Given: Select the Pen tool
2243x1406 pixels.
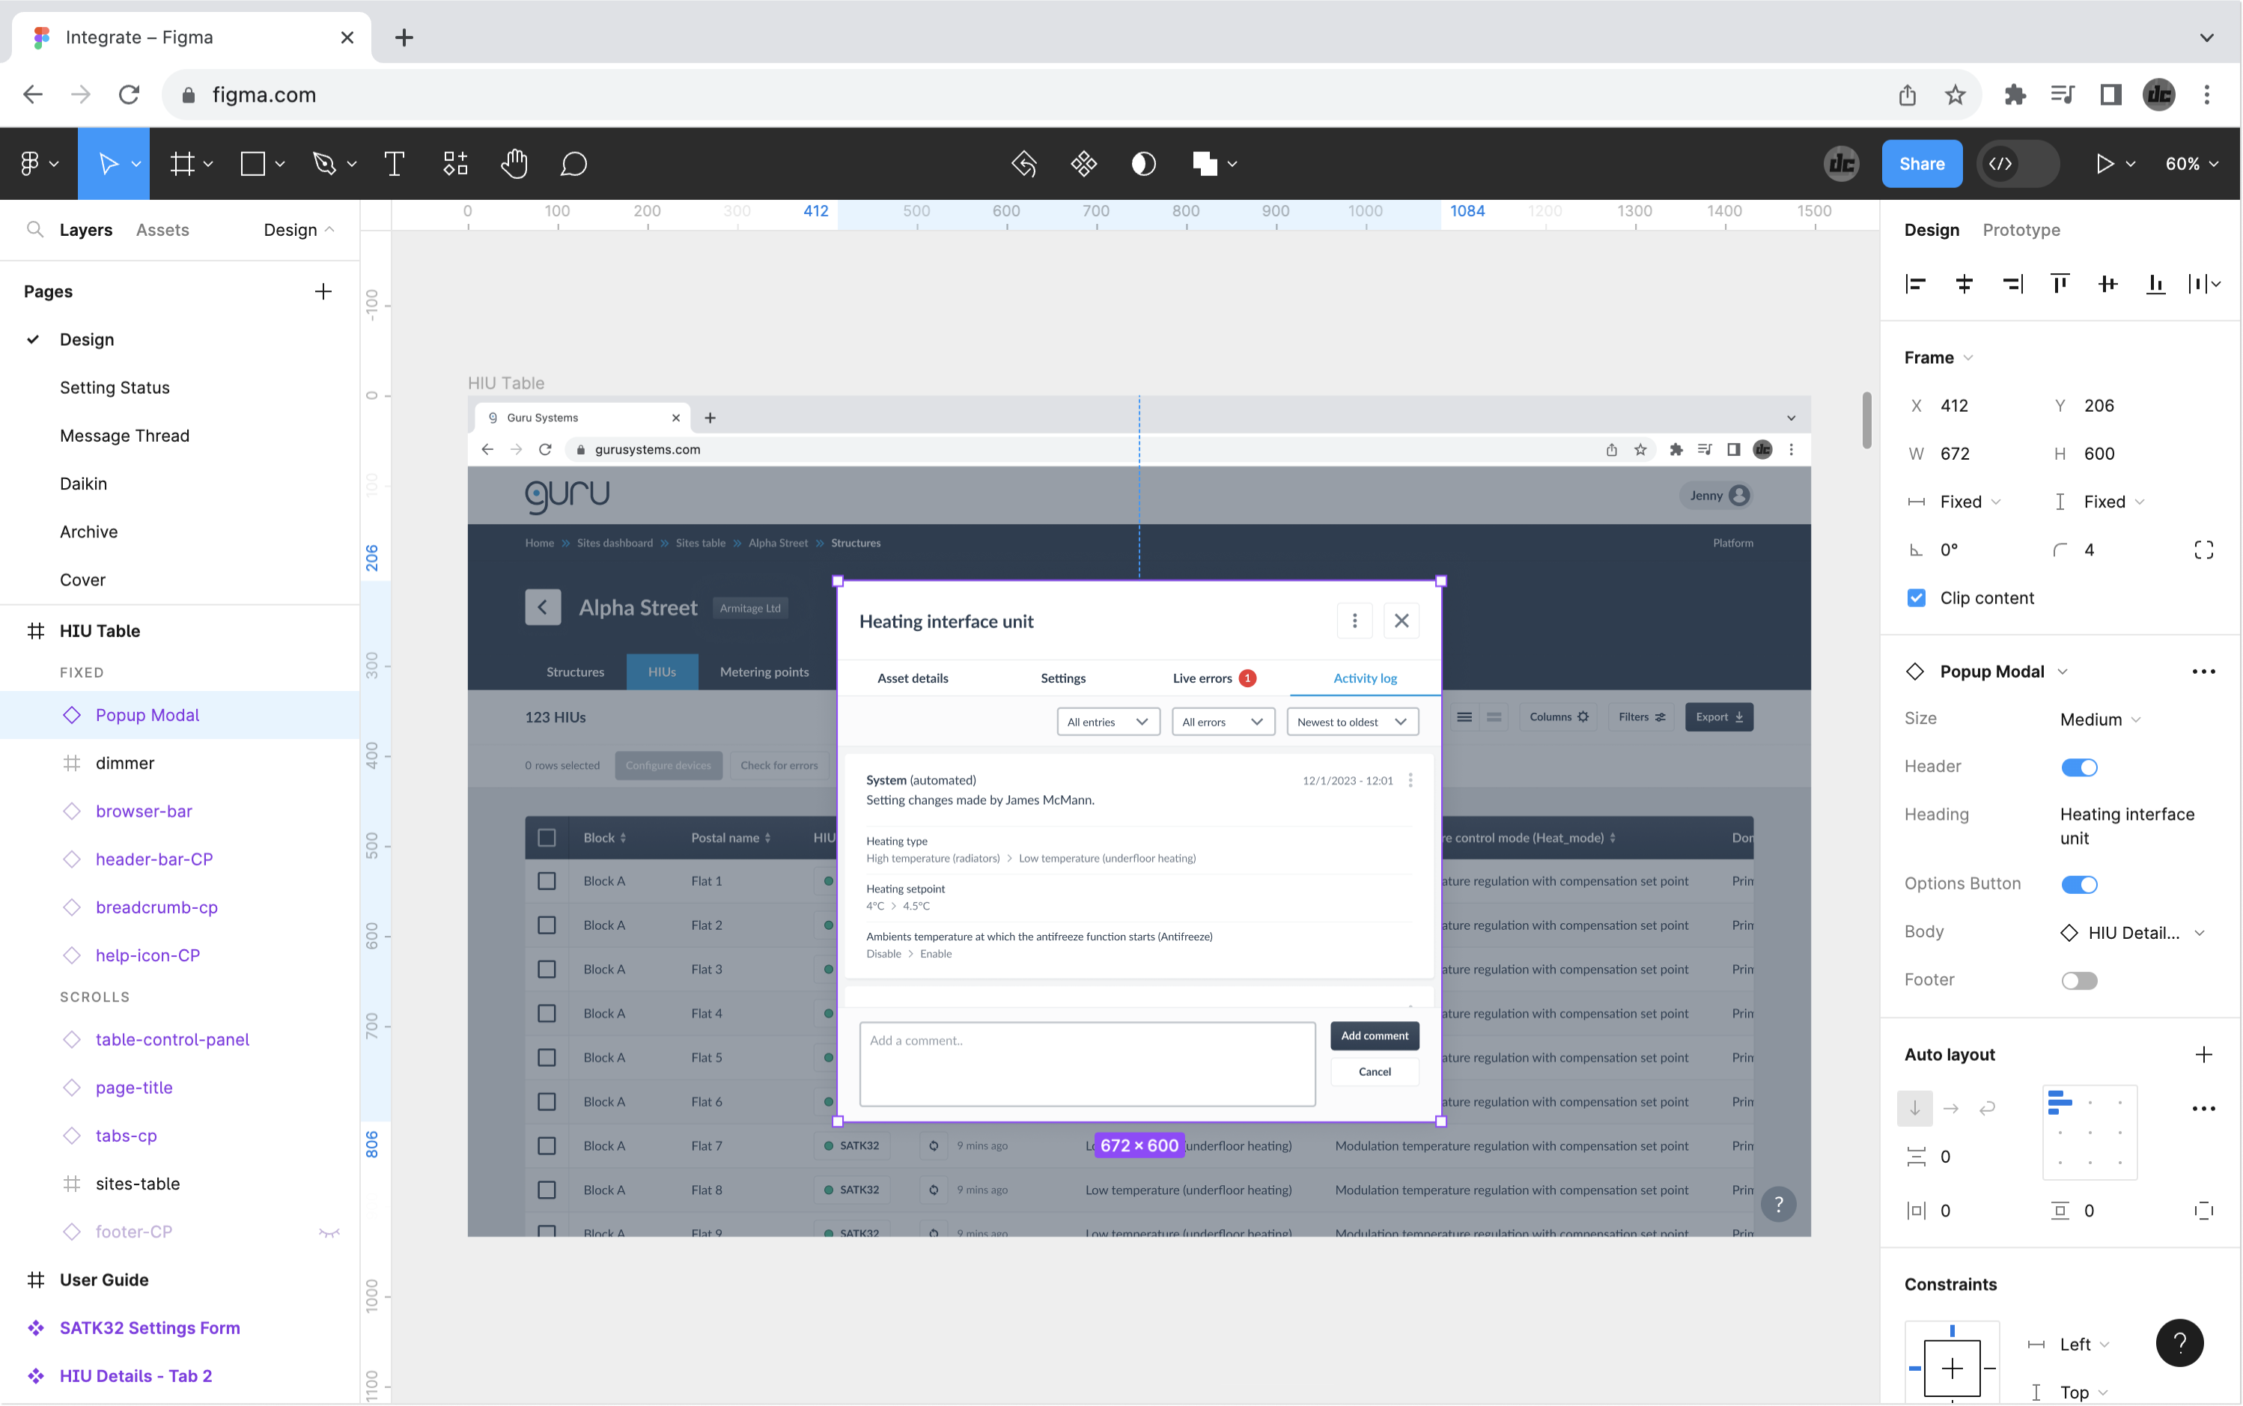Looking at the screenshot, I should (x=325, y=164).
